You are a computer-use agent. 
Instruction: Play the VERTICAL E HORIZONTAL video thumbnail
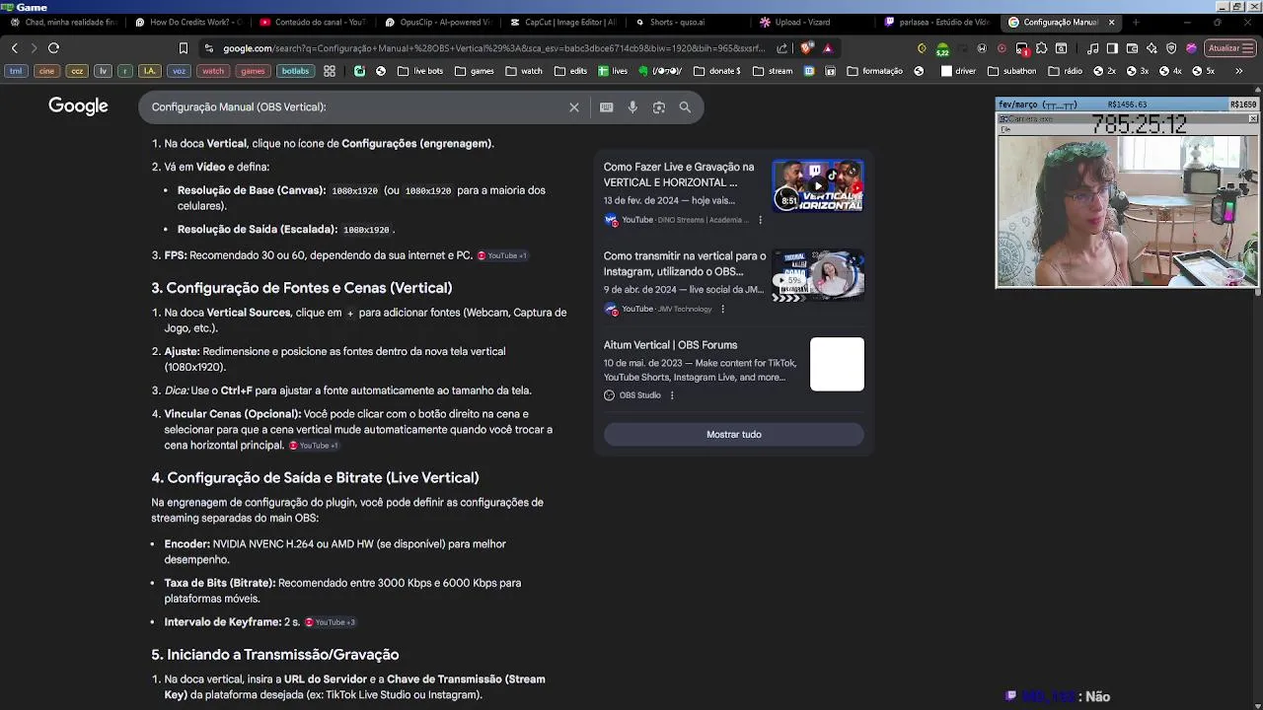(x=818, y=185)
